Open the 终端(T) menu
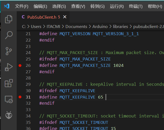This screenshot has height=130, width=164. point(136,6)
